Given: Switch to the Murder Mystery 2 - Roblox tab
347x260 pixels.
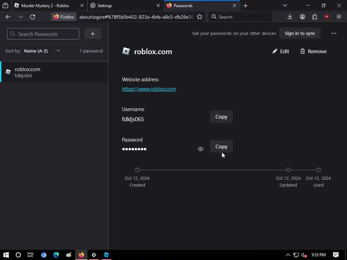Looking at the screenshot, I should tap(45, 6).
